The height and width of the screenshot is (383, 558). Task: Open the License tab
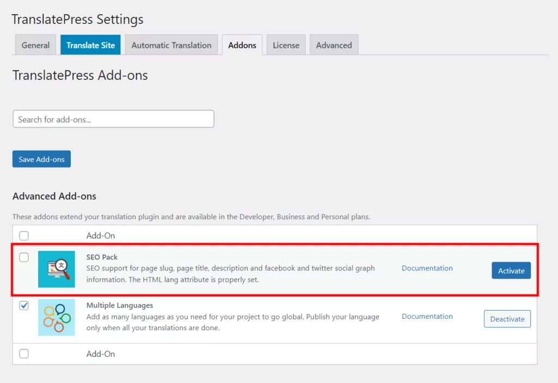coord(286,45)
